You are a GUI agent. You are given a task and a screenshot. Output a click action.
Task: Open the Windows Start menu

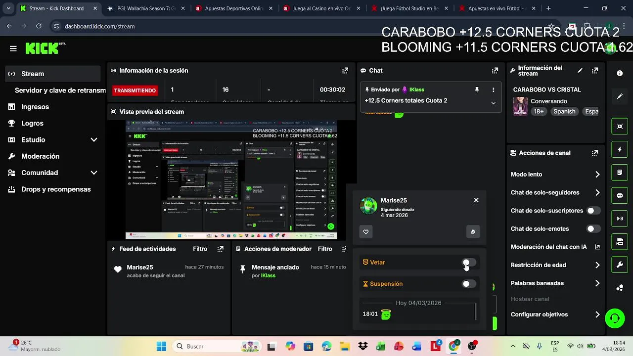click(x=162, y=347)
